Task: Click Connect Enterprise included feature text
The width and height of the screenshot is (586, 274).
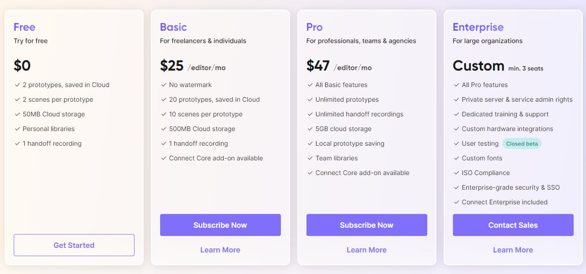Action: 505,202
